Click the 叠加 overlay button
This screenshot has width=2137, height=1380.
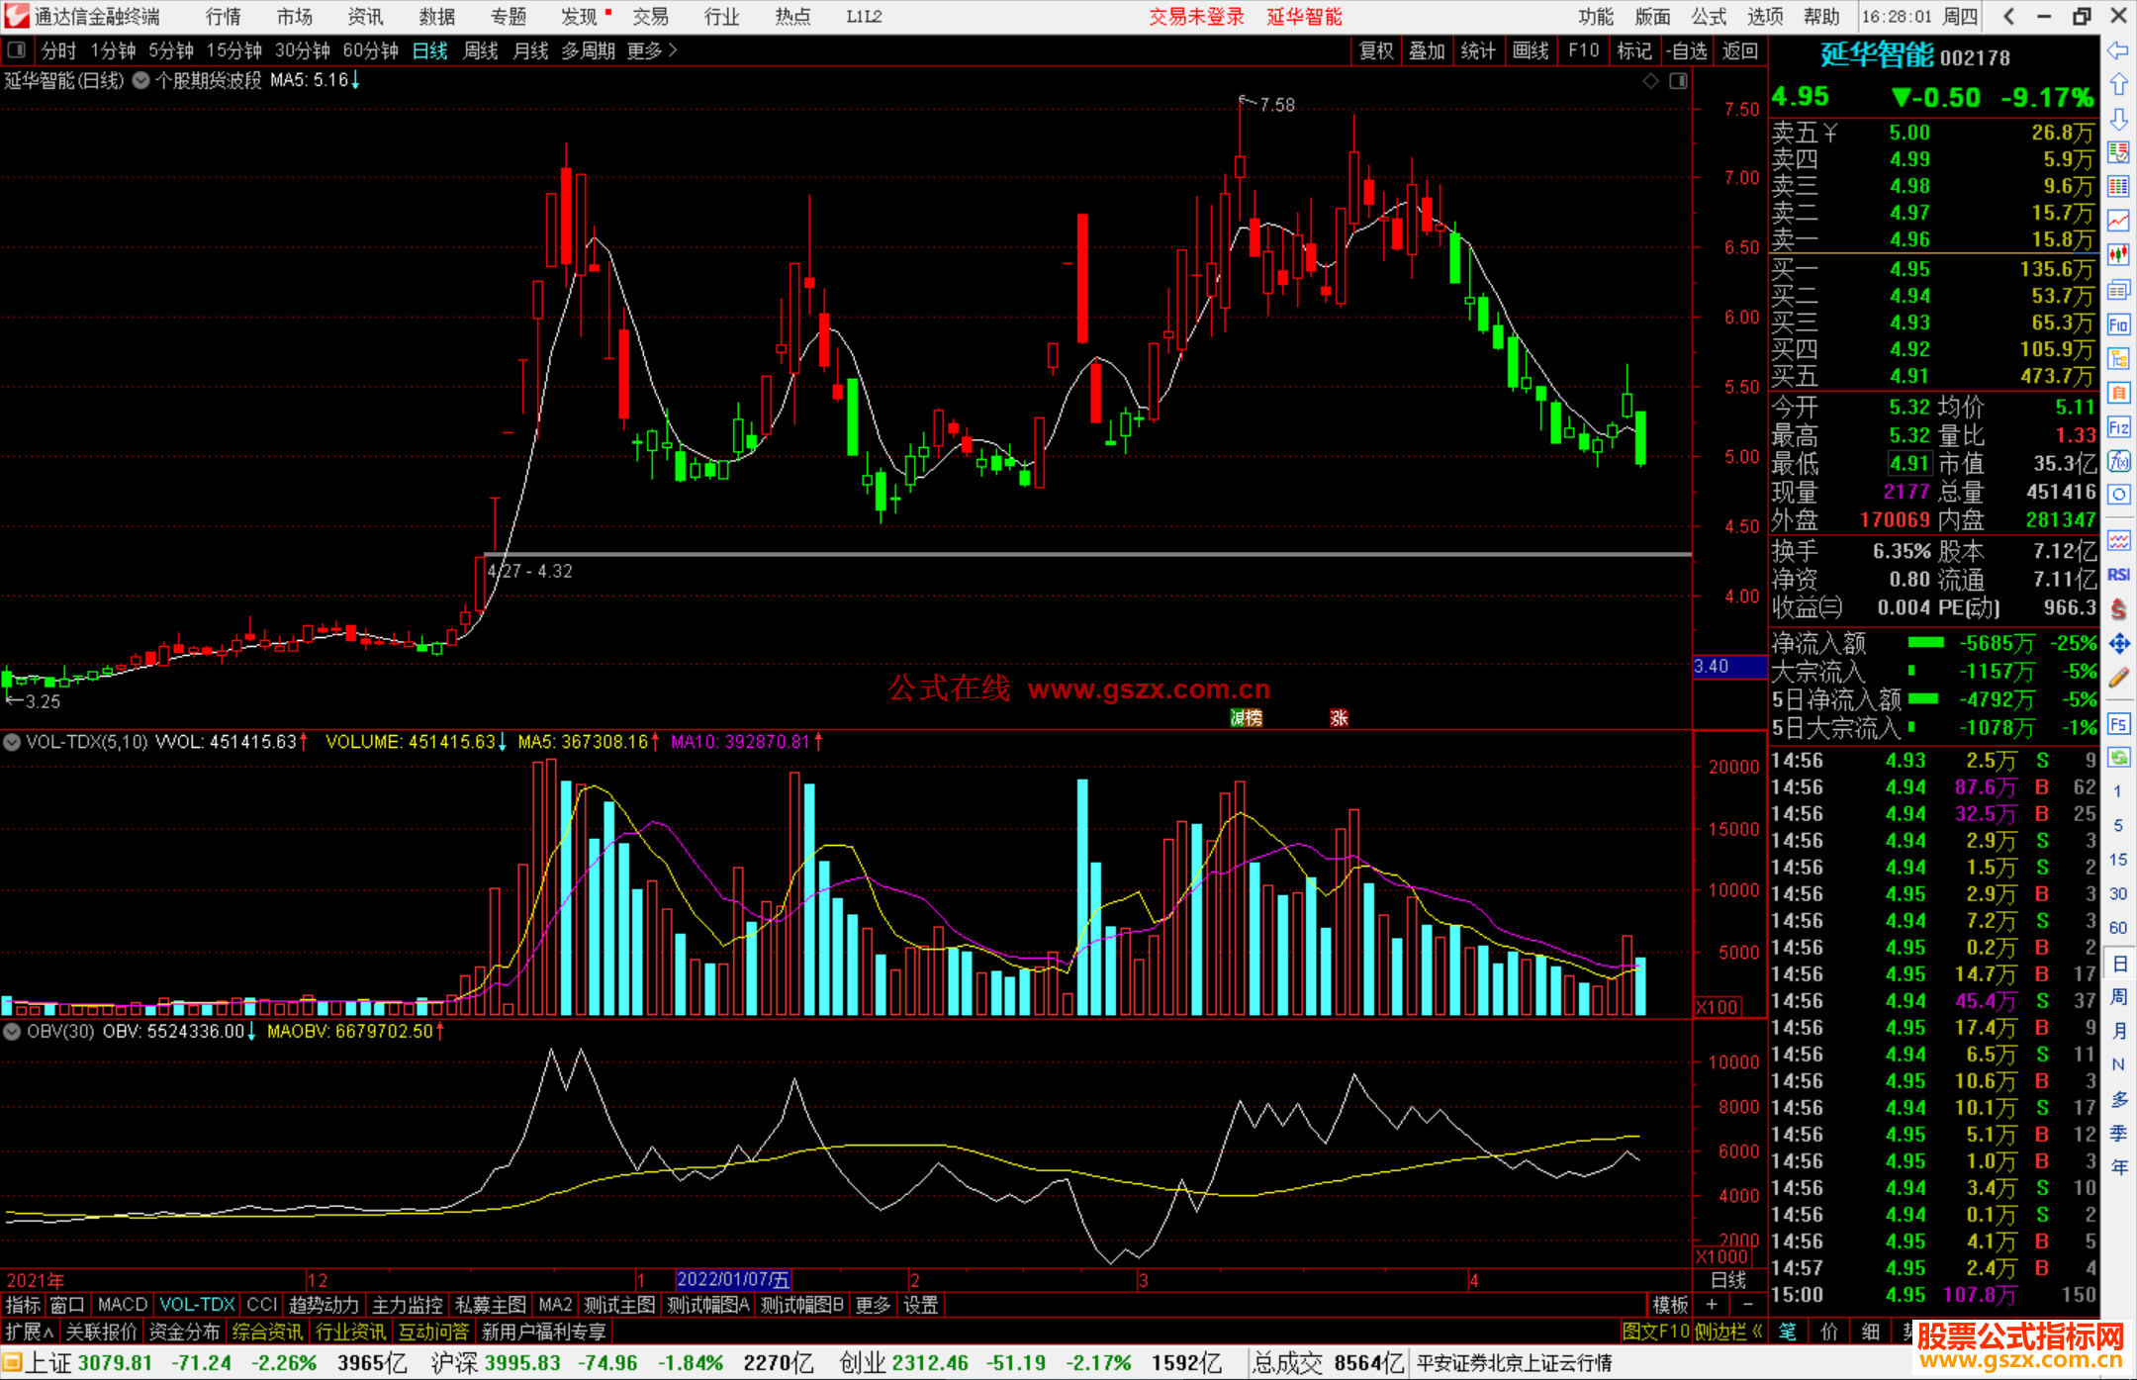pos(1427,50)
